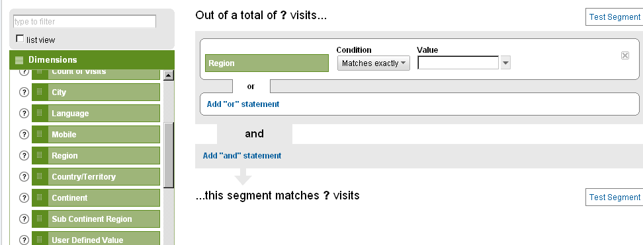Select the User Defined Value dimension
This screenshot has width=643, height=245.
tap(96, 239)
